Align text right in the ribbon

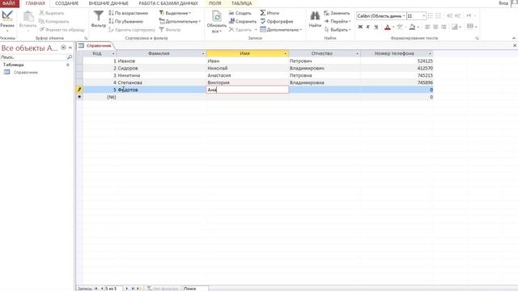444,27
